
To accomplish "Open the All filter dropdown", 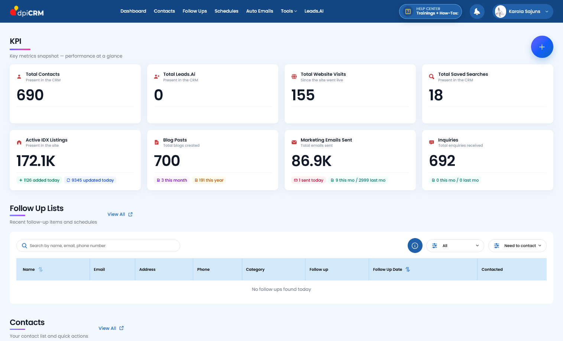I will pyautogui.click(x=455, y=246).
